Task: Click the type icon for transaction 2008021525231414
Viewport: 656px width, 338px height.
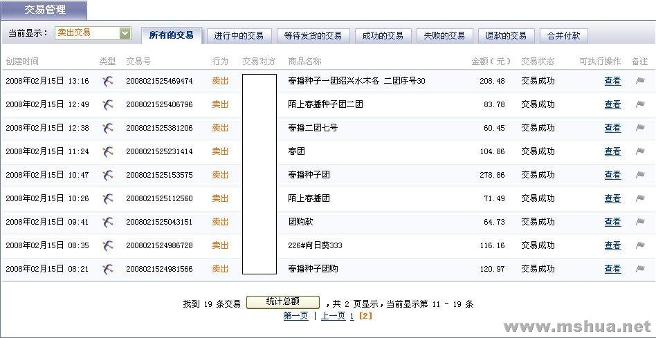Action: tap(107, 151)
